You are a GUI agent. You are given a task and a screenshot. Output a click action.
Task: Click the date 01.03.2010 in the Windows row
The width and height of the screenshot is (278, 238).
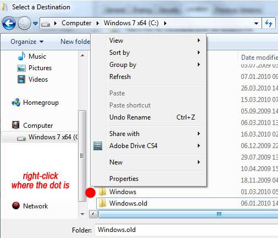tap(259, 192)
